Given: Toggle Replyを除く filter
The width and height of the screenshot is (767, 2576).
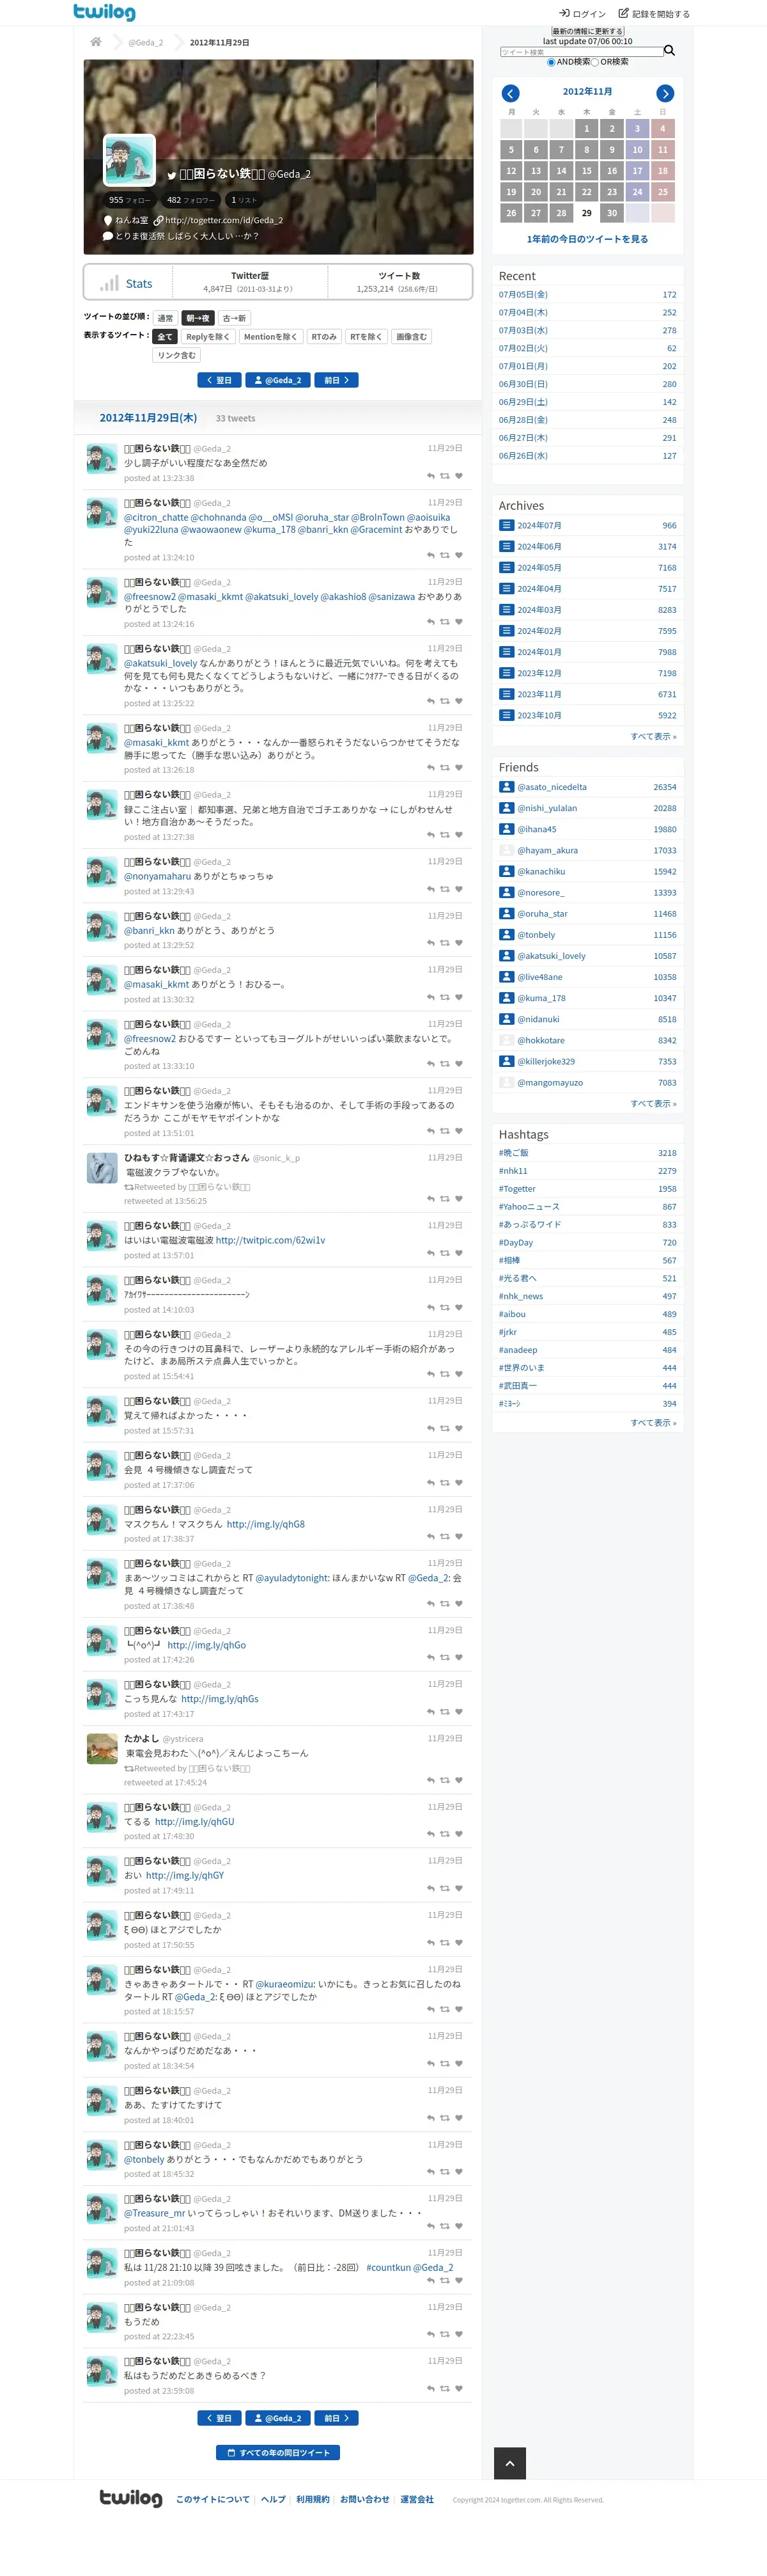Looking at the screenshot, I should pos(209,337).
